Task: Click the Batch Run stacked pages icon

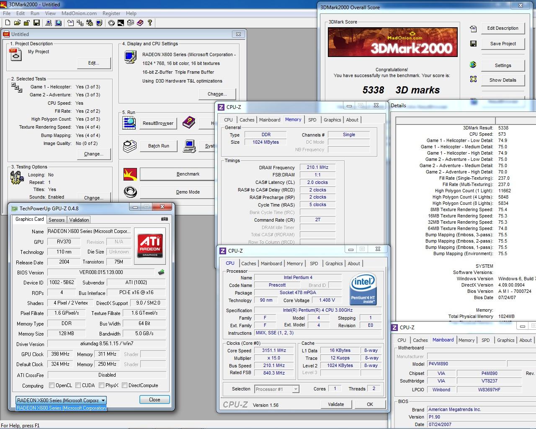Action: click(x=130, y=145)
